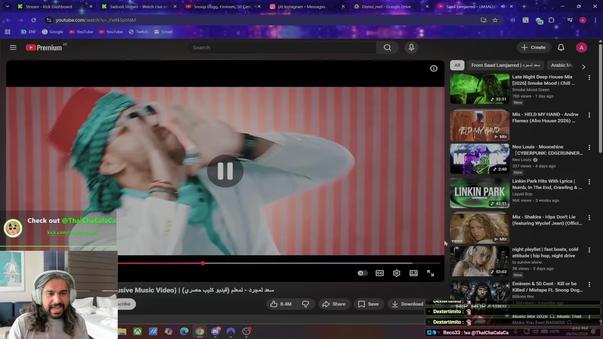The width and height of the screenshot is (603, 339).
Task: Open YouTube notifications bell
Action: click(x=561, y=48)
